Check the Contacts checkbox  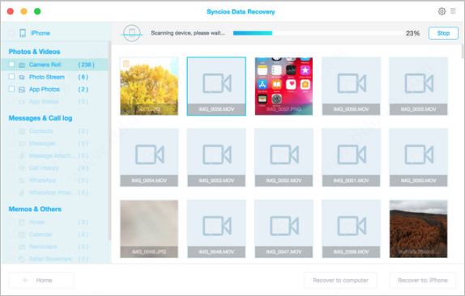11,131
